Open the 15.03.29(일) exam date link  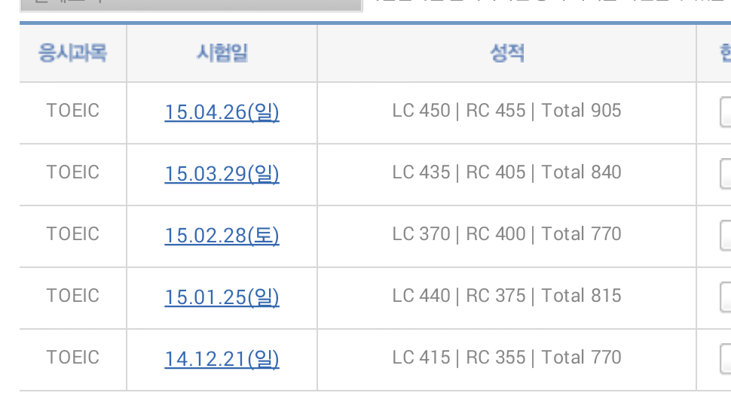[222, 174]
